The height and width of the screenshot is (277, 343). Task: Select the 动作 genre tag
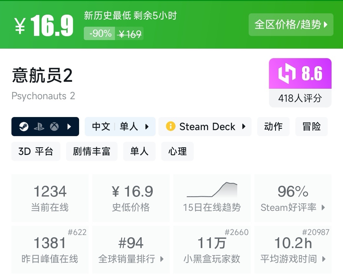[273, 127]
